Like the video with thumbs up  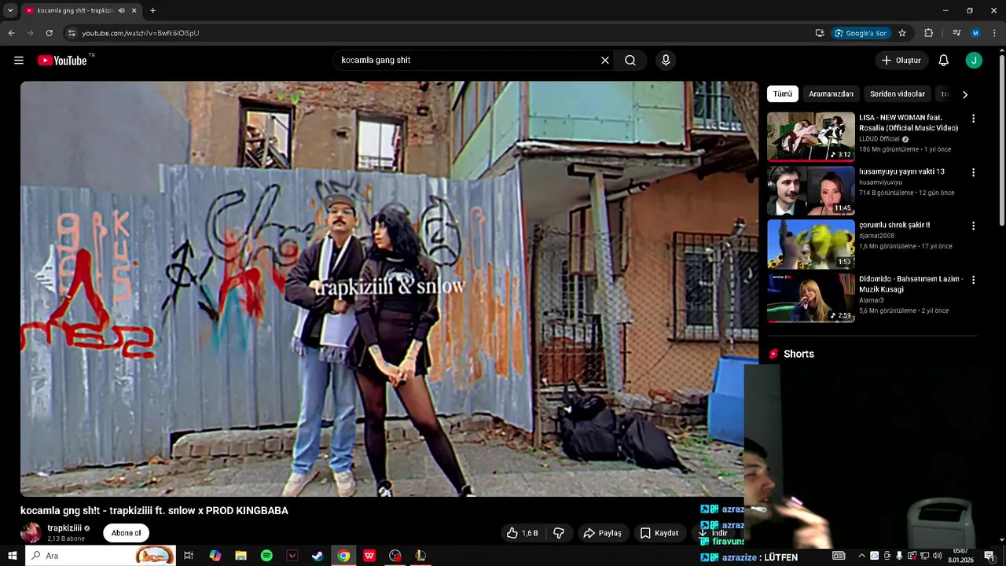coord(523,533)
